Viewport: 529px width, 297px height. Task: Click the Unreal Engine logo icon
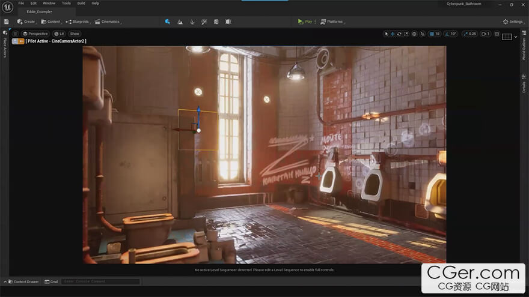point(7,7)
